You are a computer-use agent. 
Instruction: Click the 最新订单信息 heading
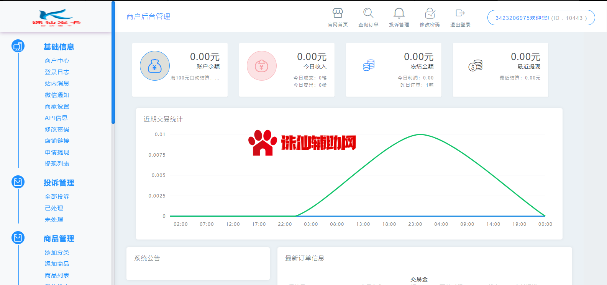305,258
